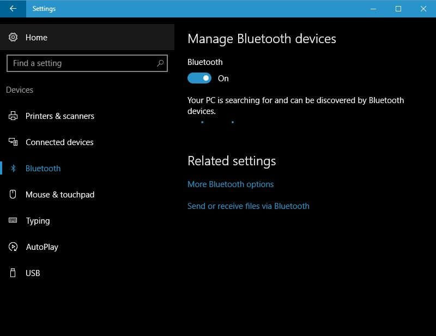
Task: Switch to Typing settings
Action: tap(87, 220)
